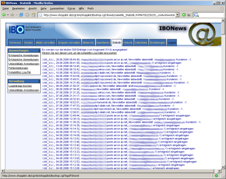Screen dimensions: 226x179
Task: Click log entry dated 04.08.2006 15:14:38
Action: click(111, 125)
